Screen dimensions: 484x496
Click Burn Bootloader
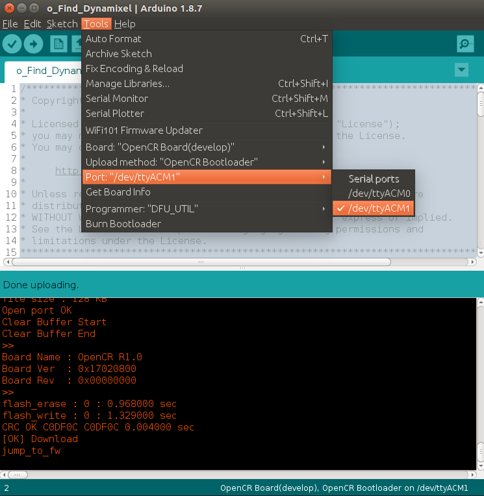tap(123, 224)
